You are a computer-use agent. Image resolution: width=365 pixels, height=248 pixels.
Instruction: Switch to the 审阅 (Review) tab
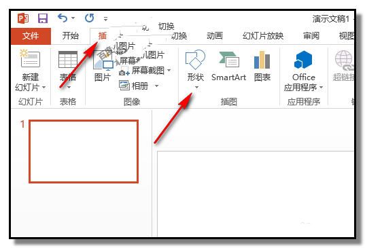pos(311,36)
